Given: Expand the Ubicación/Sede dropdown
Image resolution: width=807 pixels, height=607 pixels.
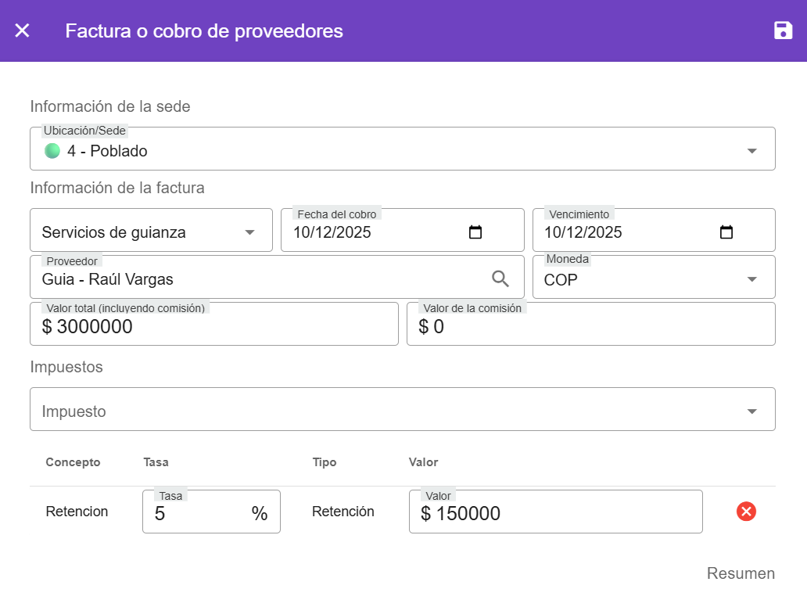Looking at the screenshot, I should click(x=751, y=151).
